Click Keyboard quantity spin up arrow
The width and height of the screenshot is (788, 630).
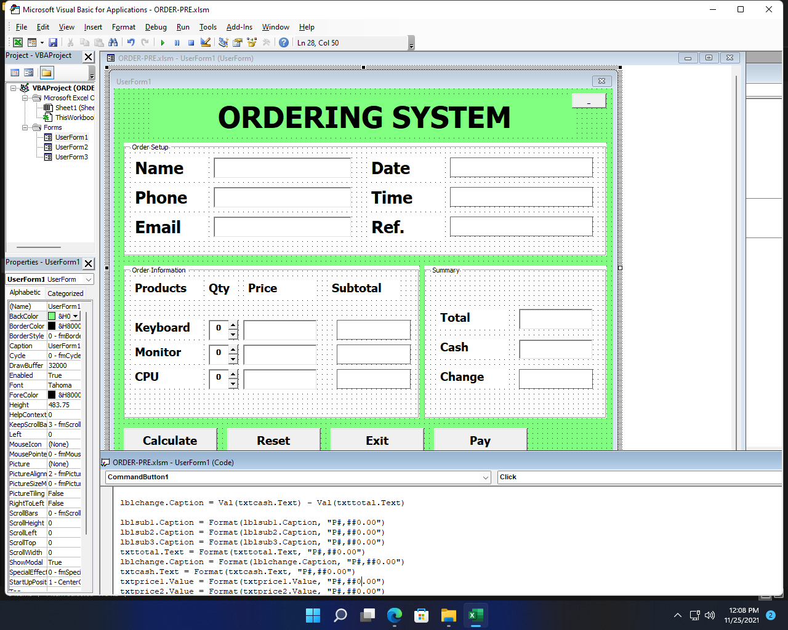(x=233, y=324)
